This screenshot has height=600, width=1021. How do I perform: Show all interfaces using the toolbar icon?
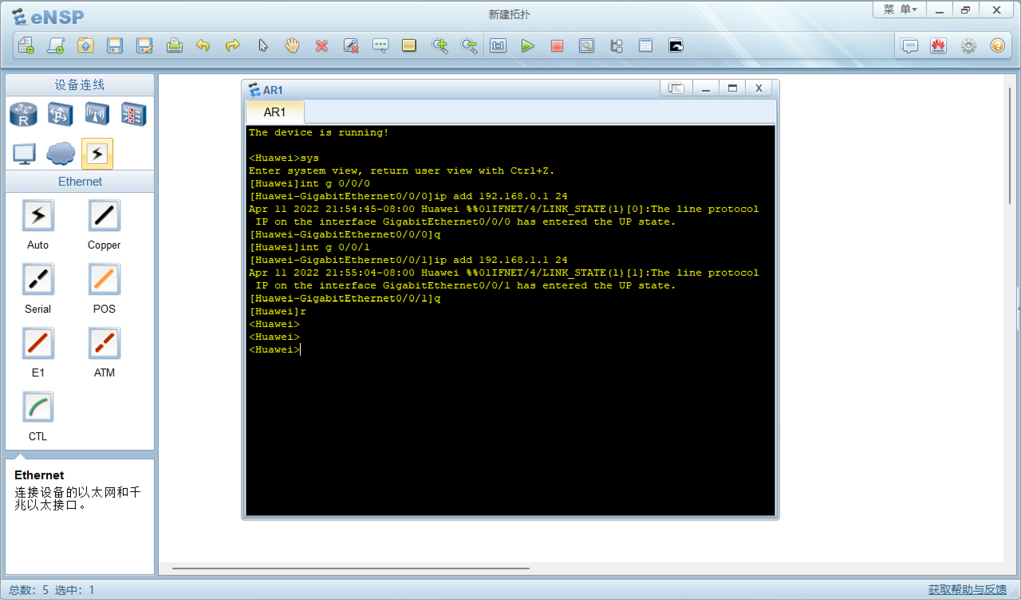[616, 45]
